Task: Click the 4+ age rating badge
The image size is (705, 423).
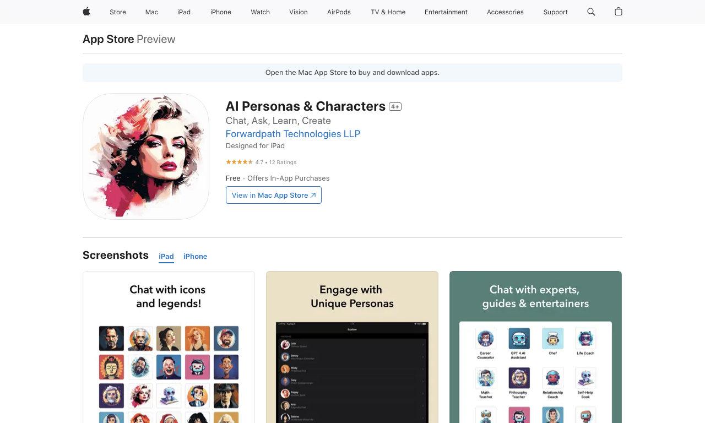Action: pos(395,107)
